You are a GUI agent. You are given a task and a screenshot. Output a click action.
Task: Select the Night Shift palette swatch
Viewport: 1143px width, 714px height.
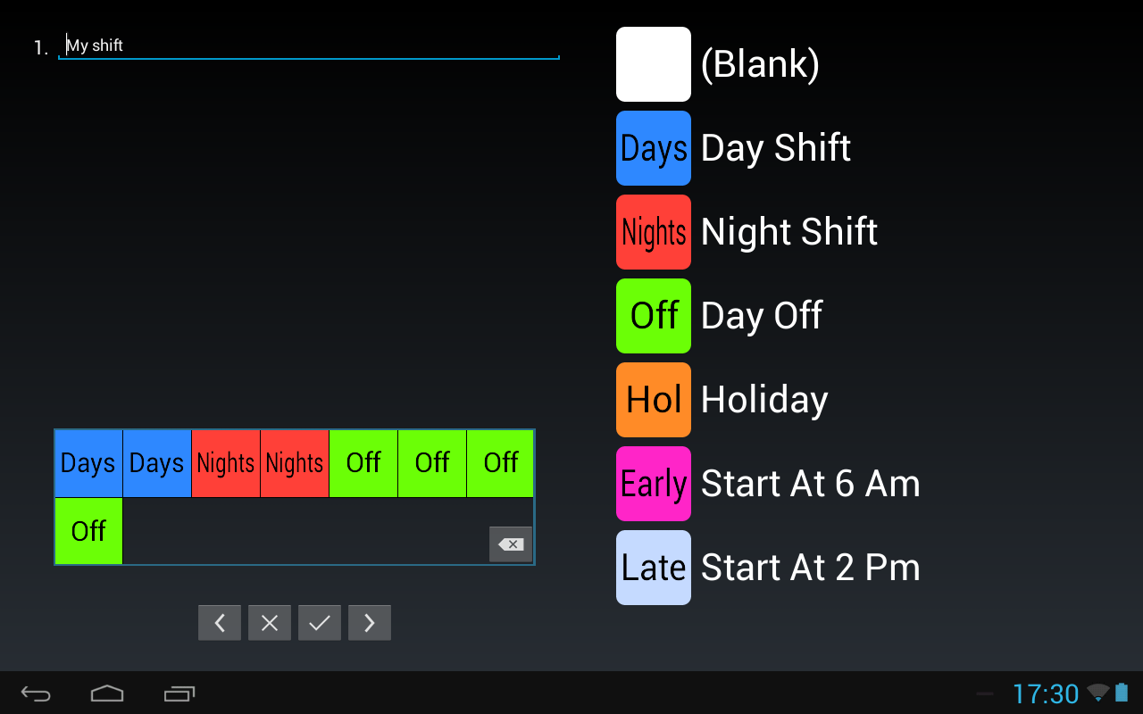tap(653, 232)
